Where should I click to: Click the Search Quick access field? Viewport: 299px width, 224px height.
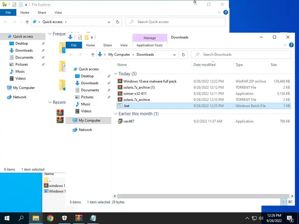(x=175, y=22)
